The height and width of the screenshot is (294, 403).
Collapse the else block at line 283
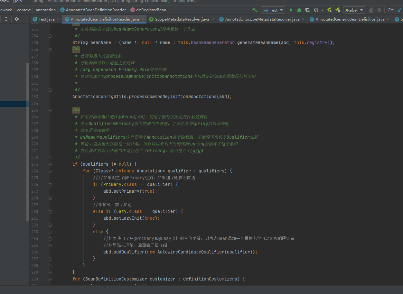(50, 232)
